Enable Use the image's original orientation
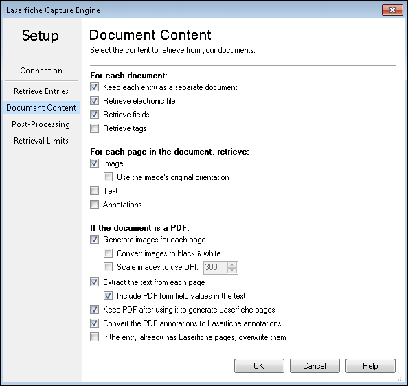The image size is (408, 386). [108, 177]
